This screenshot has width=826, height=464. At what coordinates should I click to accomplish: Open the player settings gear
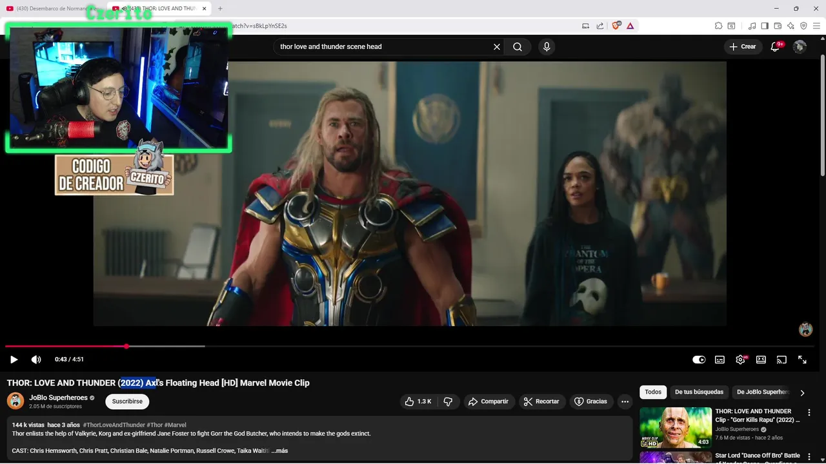click(740, 360)
